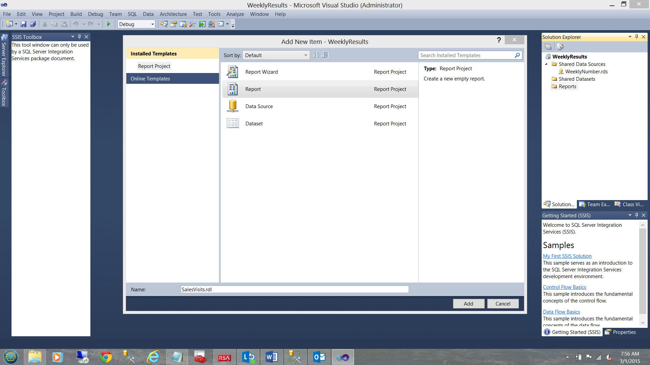Switch to small icons view
The height and width of the screenshot is (365, 650).
click(316, 55)
